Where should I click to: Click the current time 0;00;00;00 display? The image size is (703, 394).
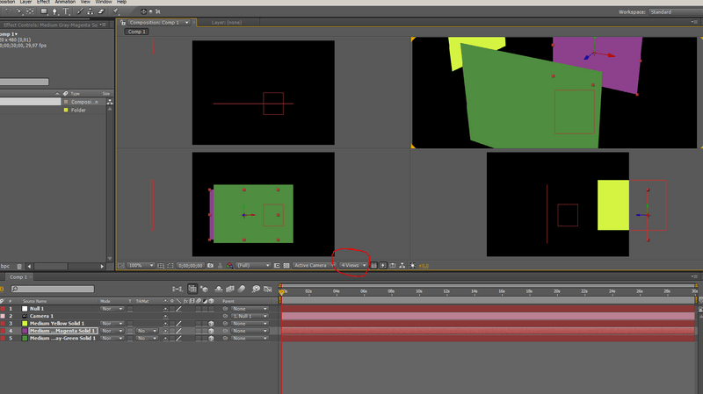[190, 265]
